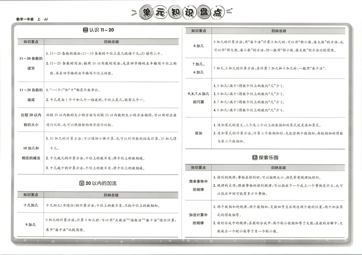Select the row label "11~20各数的组成"
The height and width of the screenshot is (255, 362).
point(31,95)
